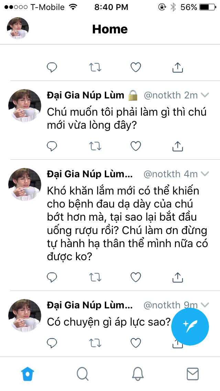Retweet the "Khó khăn lắm mới có thể" tweet
Screen dimensions: 220x391
pyautogui.click(x=95, y=277)
